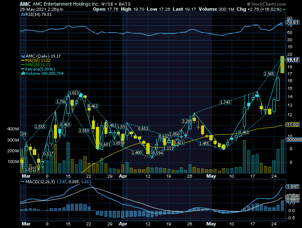Viewport: 302px width, 228px height.
Task: Click the Apr label on price chart date axis
Action: coord(123,176)
